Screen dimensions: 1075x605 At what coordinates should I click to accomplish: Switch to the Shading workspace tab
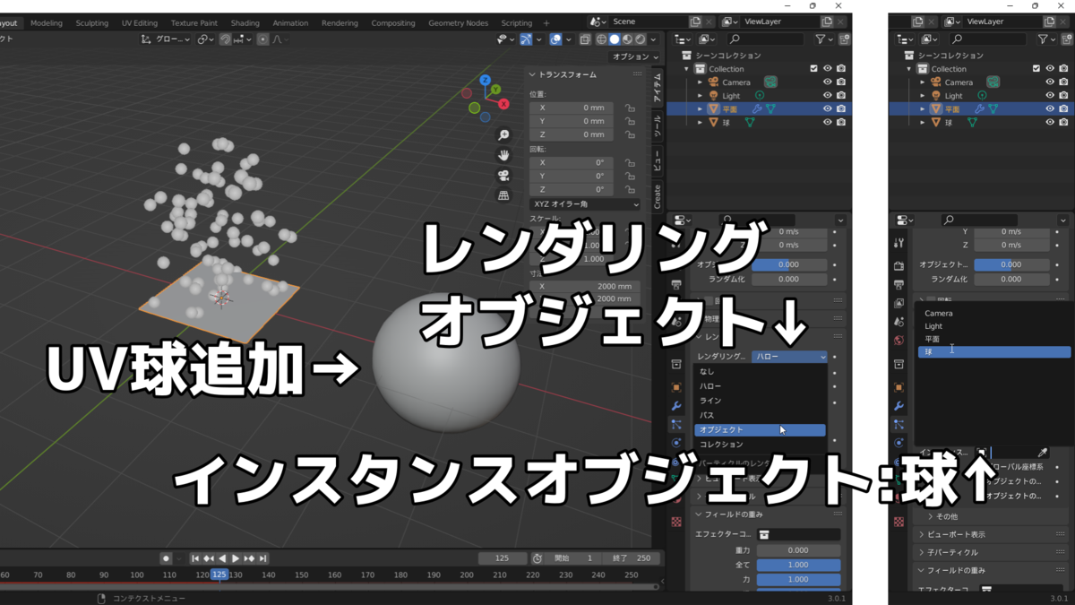[x=245, y=22]
